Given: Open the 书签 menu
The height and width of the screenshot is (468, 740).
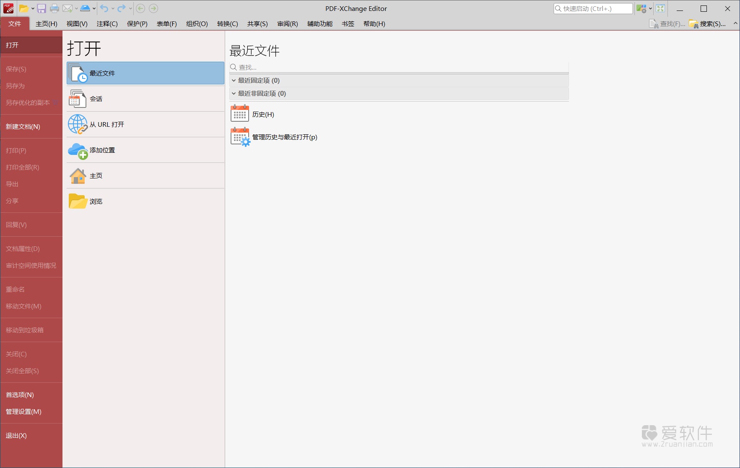Looking at the screenshot, I should 348,24.
